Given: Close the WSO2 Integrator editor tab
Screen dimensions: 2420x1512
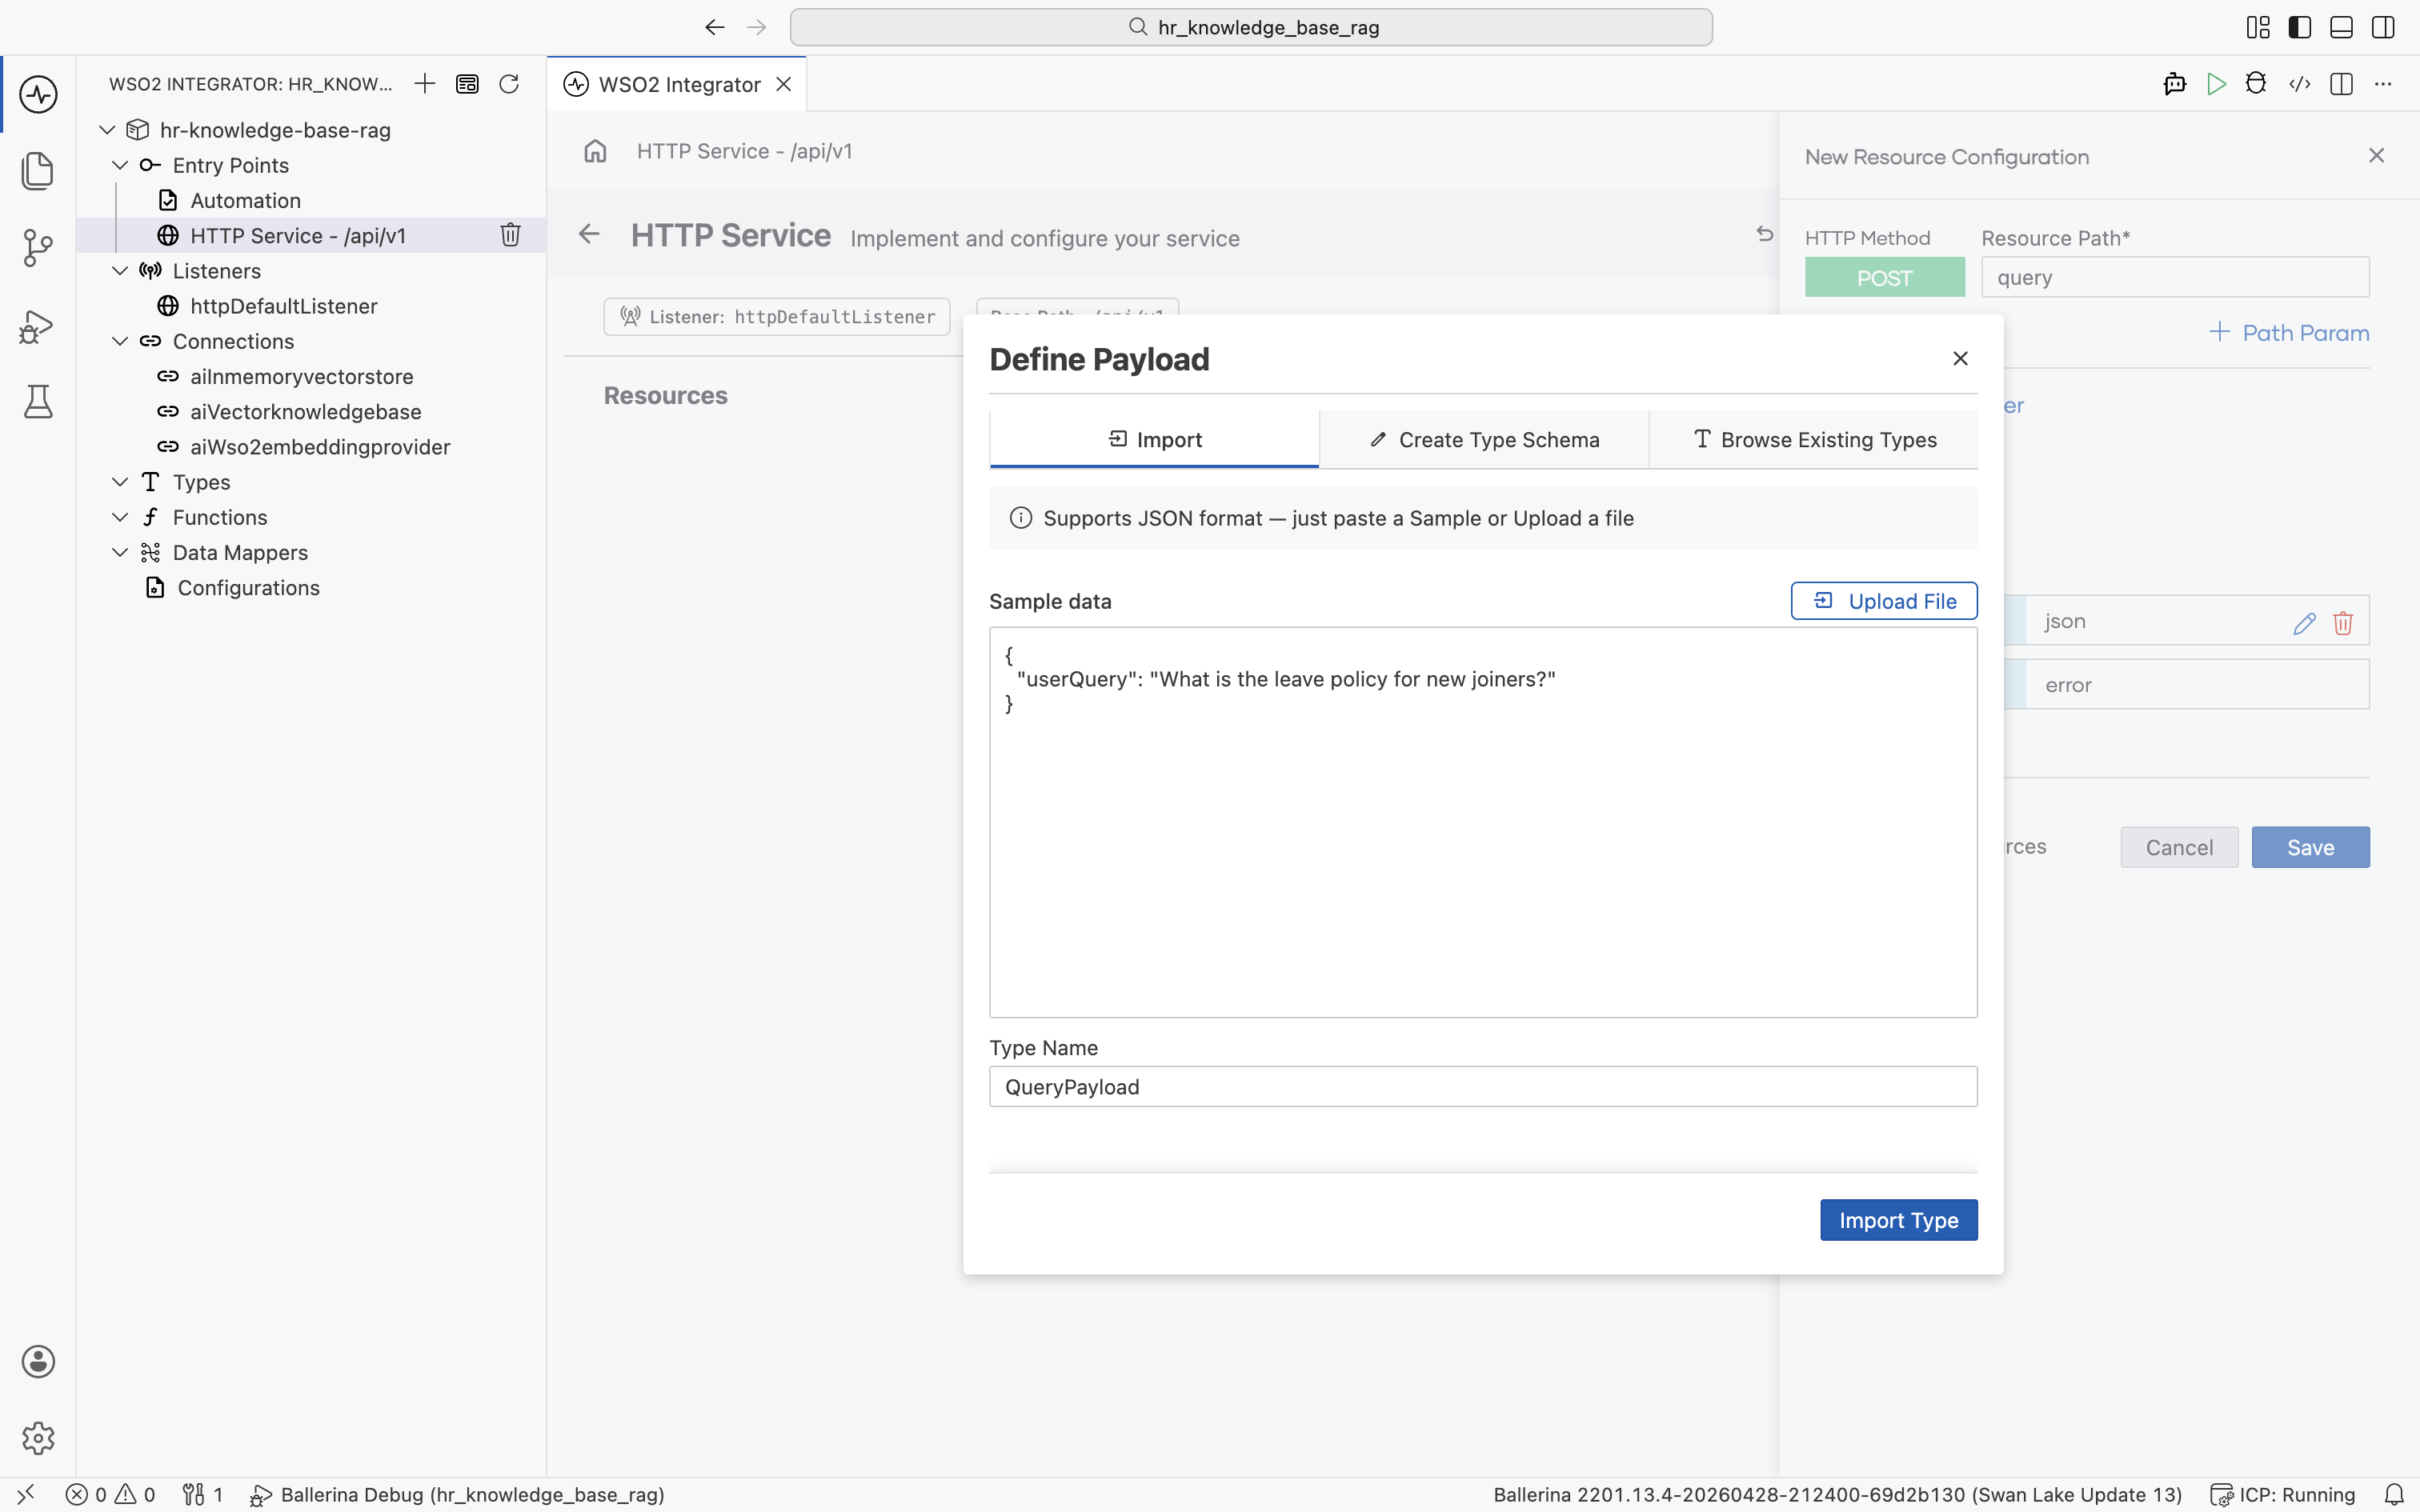Looking at the screenshot, I should point(784,84).
